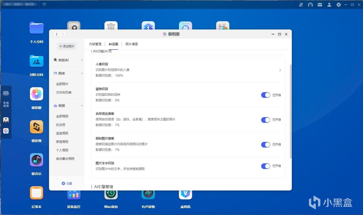This screenshot has height=215, width=363.
Task: Collapse the 图库 sidebar section
Action: 82,73
